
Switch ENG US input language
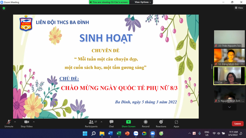[x=207, y=133]
